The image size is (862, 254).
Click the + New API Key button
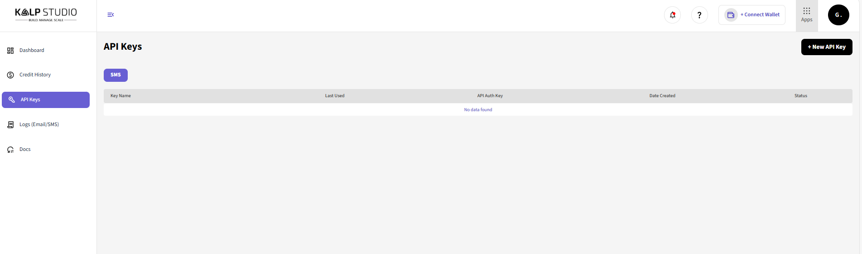826,47
